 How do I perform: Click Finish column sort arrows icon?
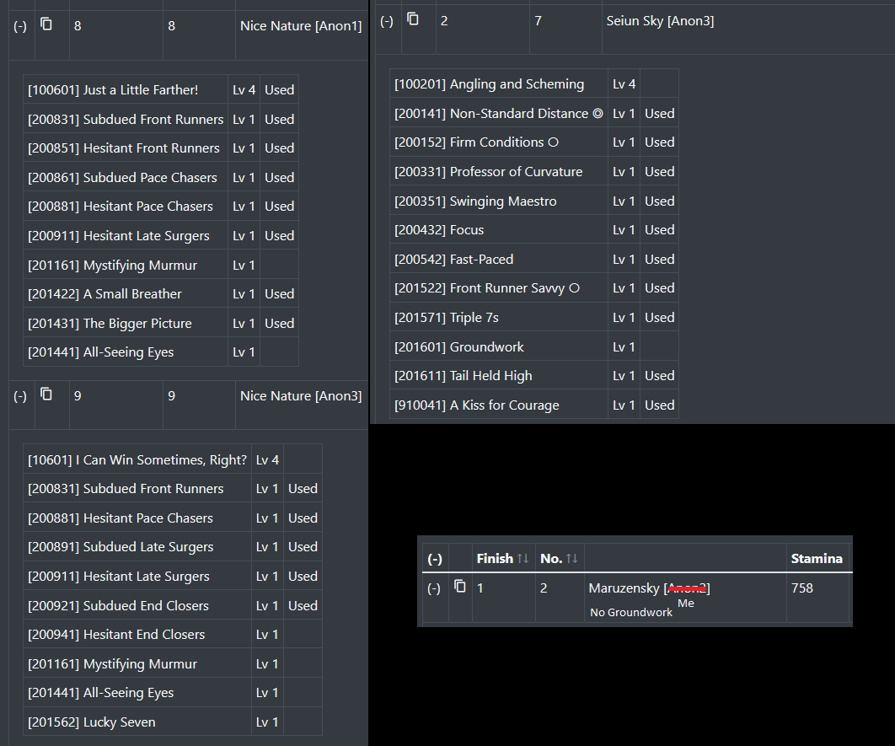click(x=523, y=559)
